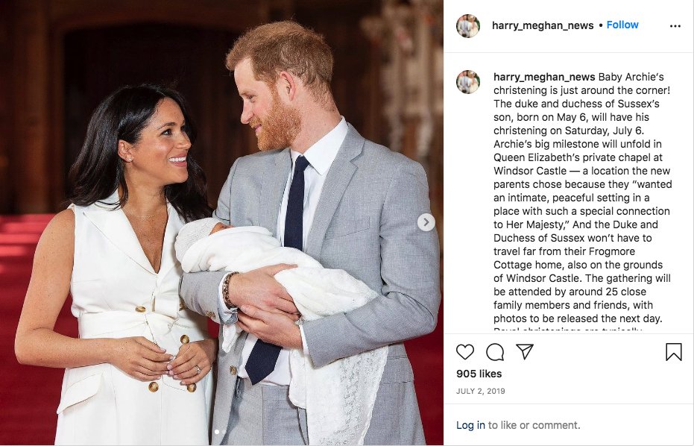This screenshot has width=694, height=446.
Task: Share post via paper plane icon
Action: point(525,352)
